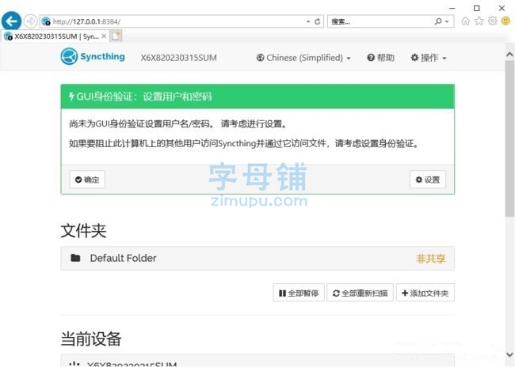This screenshot has height=367, width=515.
Task: Click the 文件夹 section heading
Action: (83, 231)
